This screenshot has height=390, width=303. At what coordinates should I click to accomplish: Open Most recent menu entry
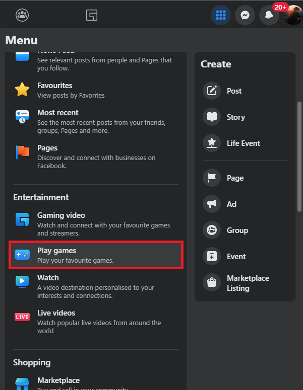[x=96, y=121]
